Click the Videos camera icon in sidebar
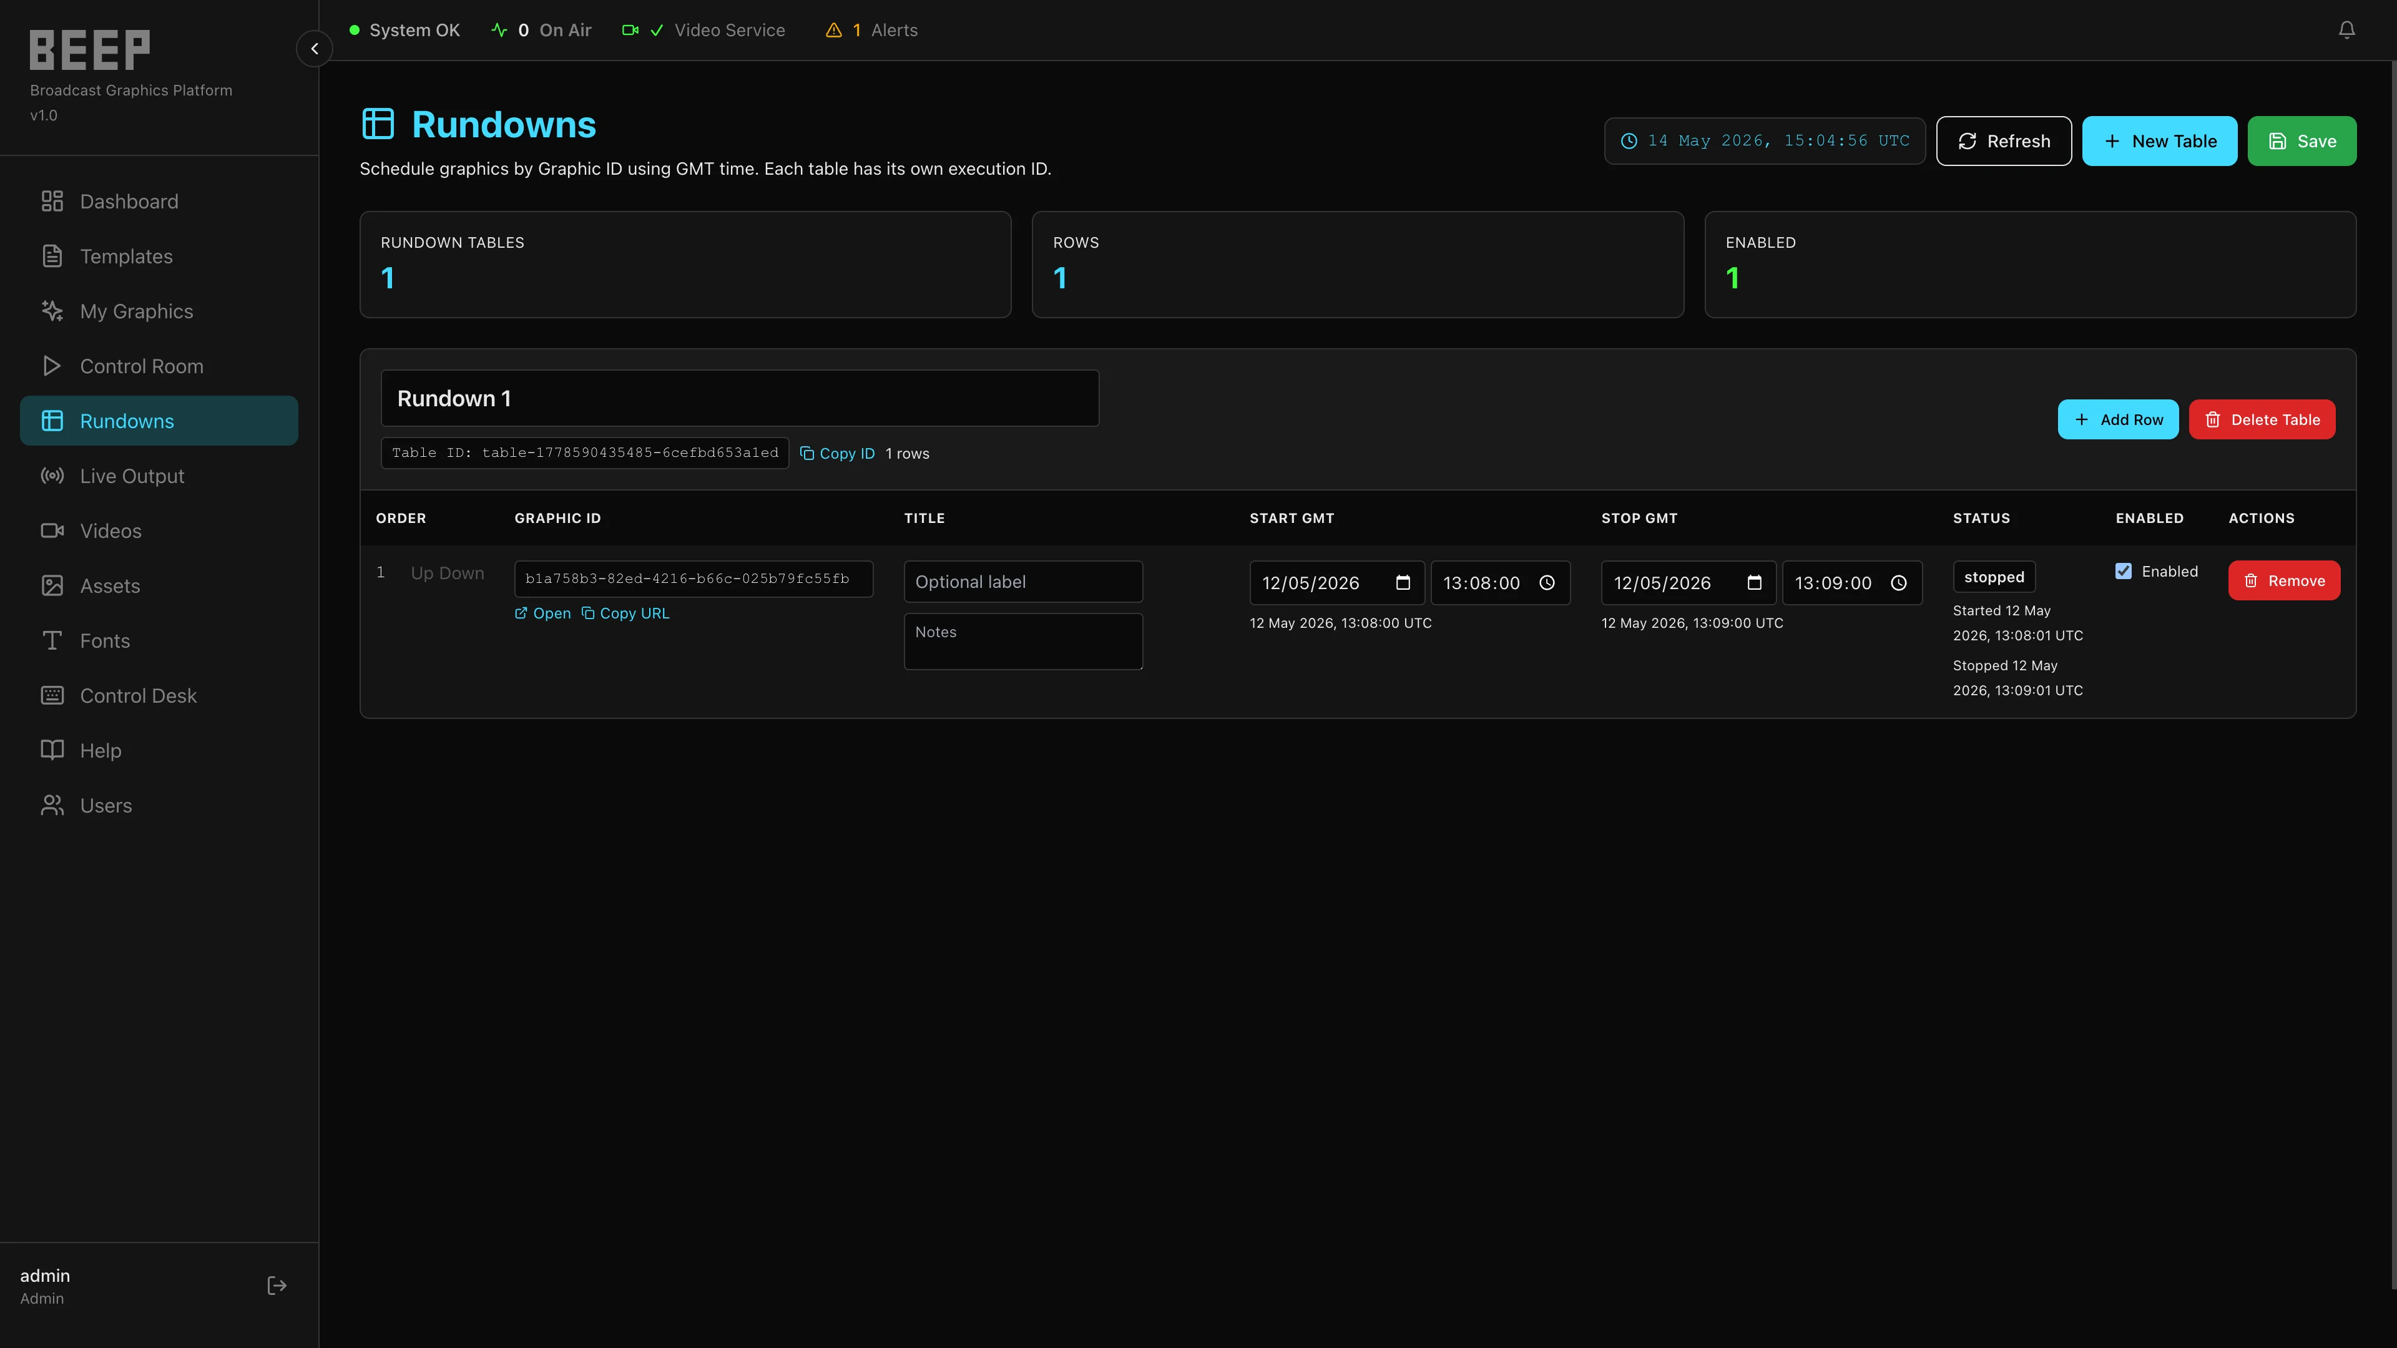The width and height of the screenshot is (2397, 1348). (x=52, y=530)
